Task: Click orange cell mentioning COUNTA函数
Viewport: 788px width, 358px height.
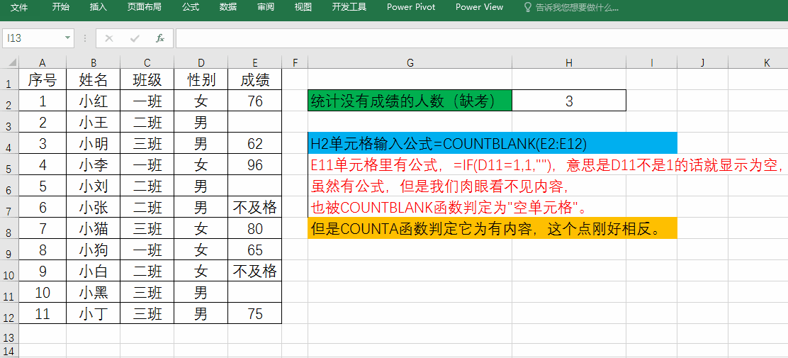Action: [x=492, y=229]
